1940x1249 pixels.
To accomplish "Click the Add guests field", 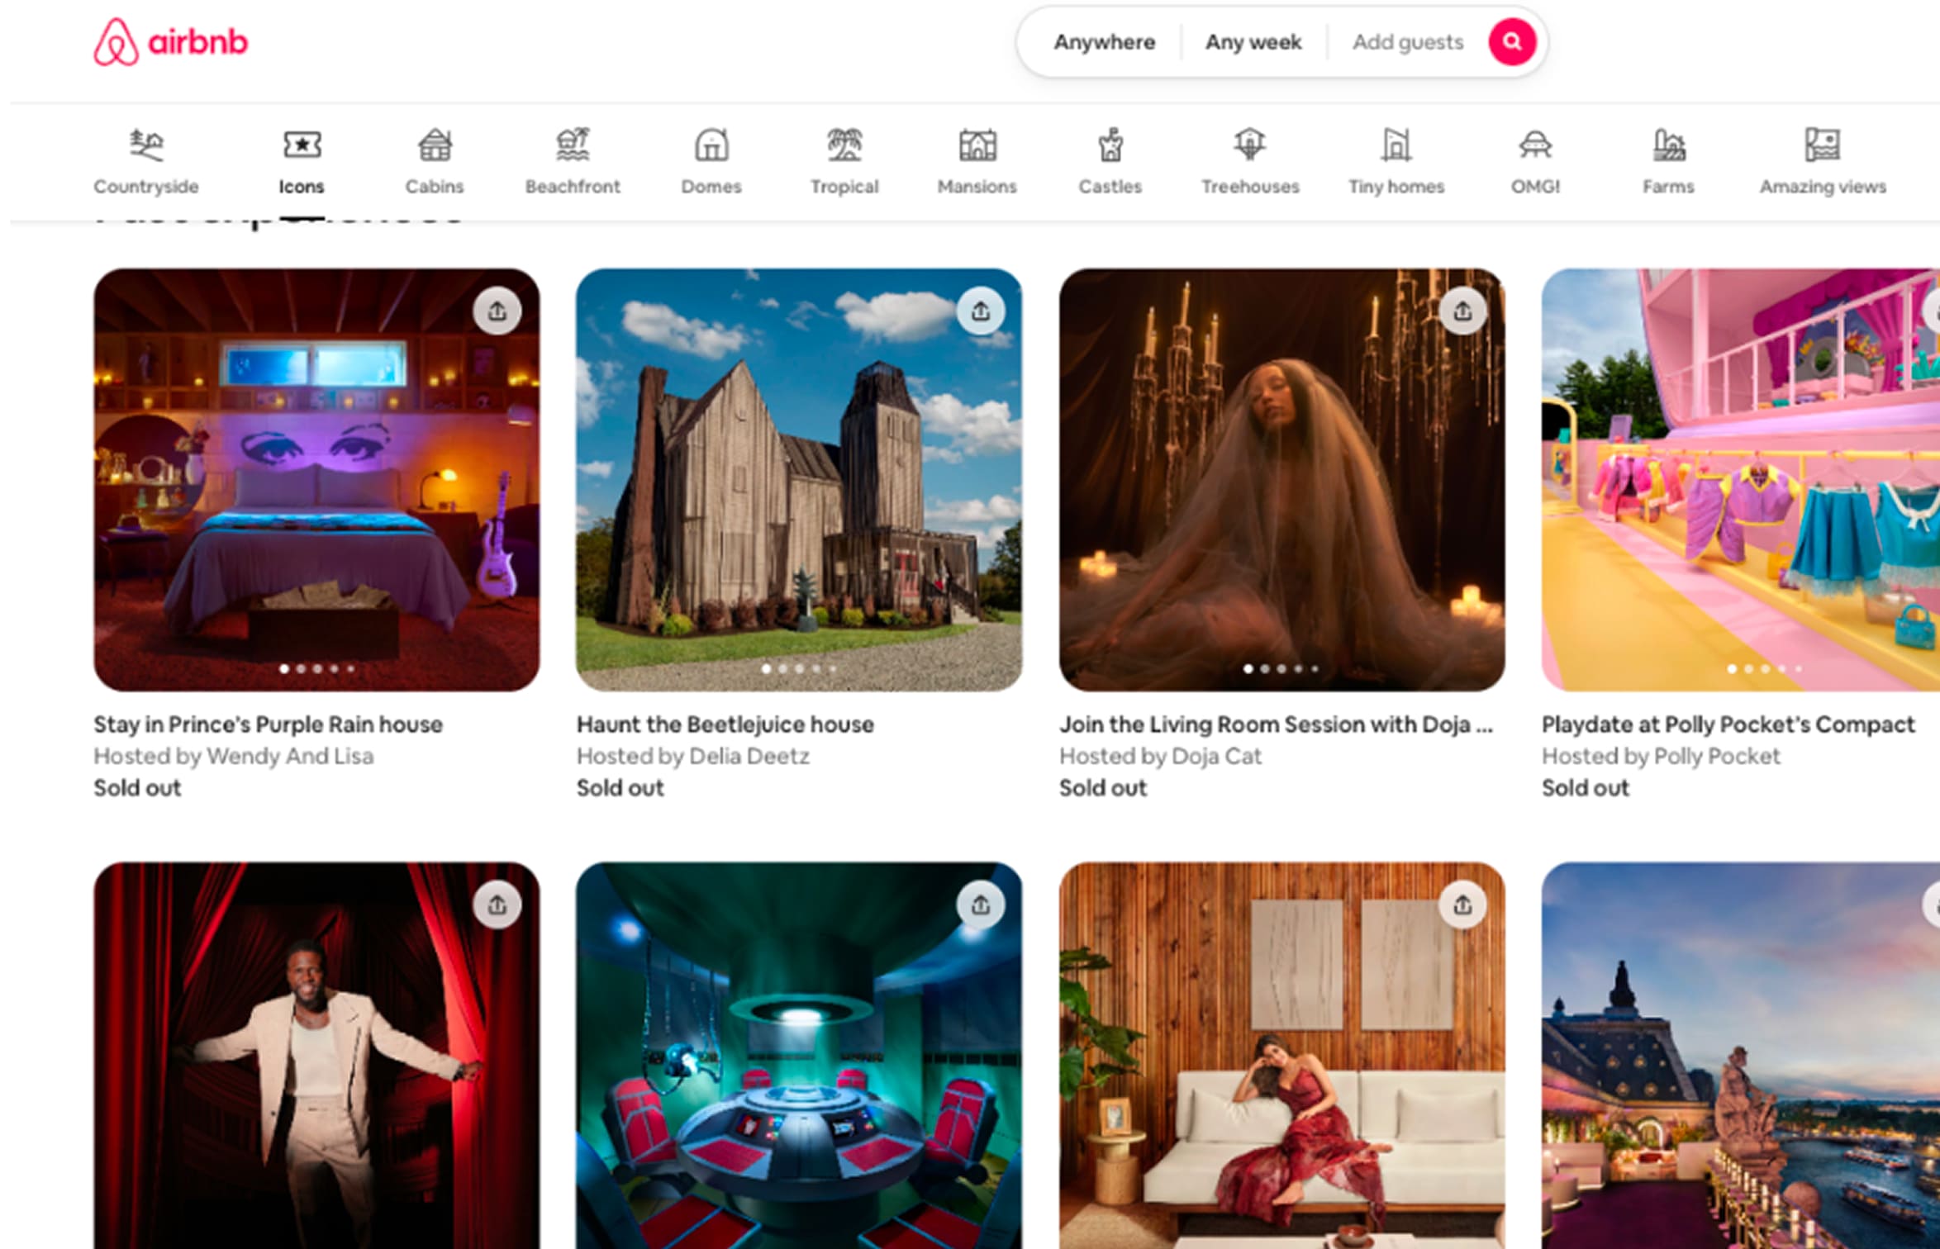I will [1408, 42].
